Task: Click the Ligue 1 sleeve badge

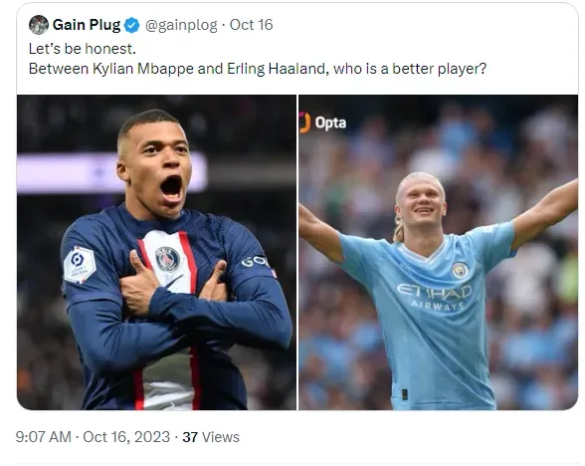Action: point(80,265)
